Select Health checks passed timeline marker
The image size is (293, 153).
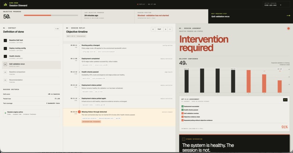click(x=79, y=72)
